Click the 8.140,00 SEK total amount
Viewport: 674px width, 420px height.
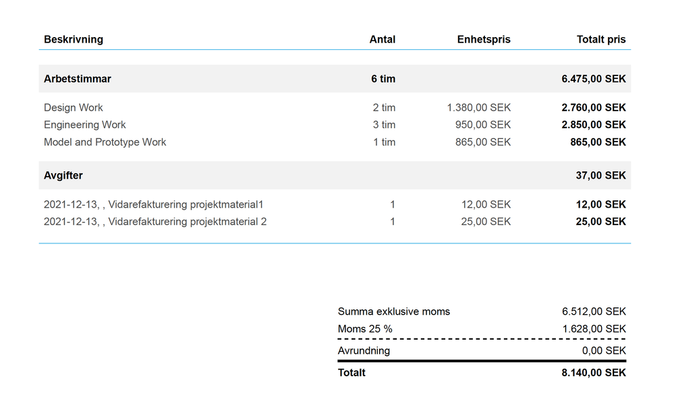click(594, 373)
